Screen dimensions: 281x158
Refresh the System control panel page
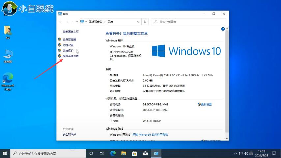click(145, 22)
